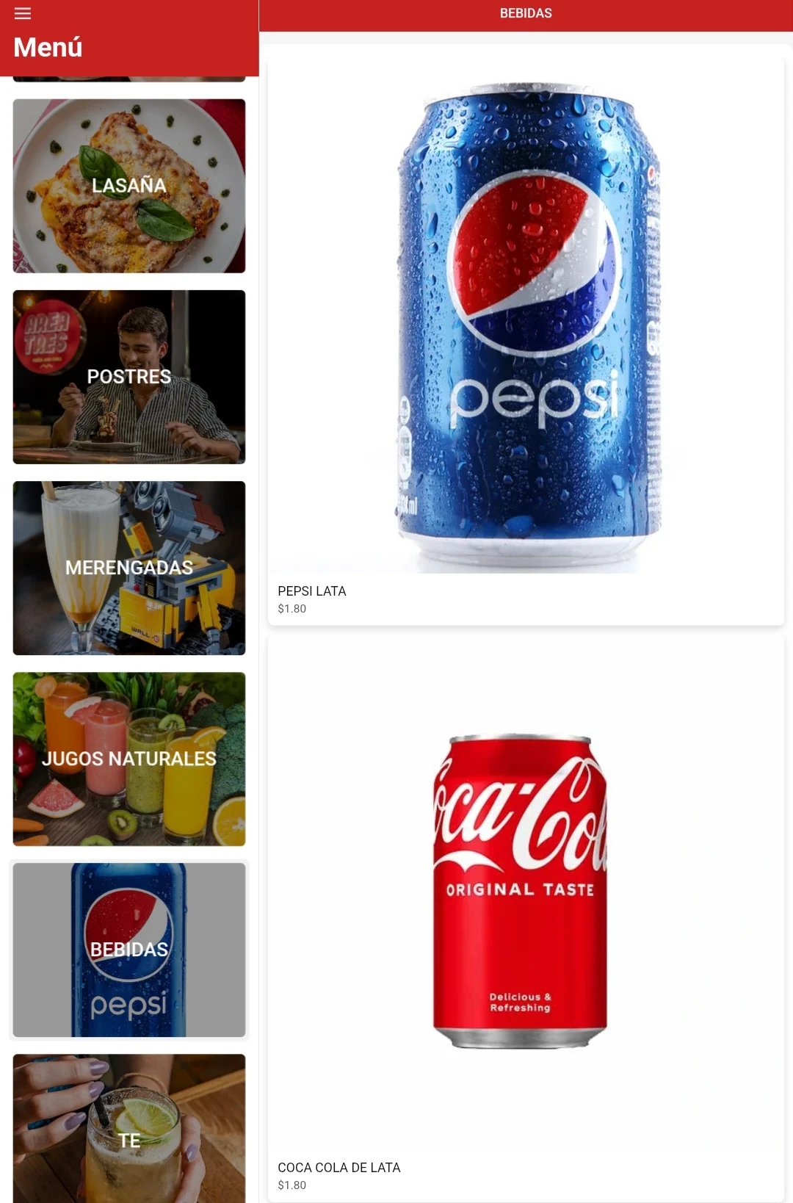
Task: Click the Pepsi globe logo on large can
Action: point(534,258)
